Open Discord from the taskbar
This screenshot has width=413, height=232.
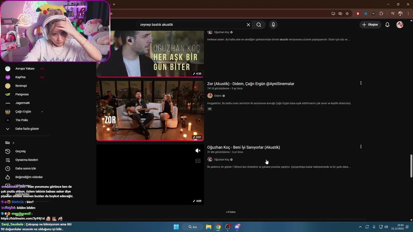click(x=237, y=227)
